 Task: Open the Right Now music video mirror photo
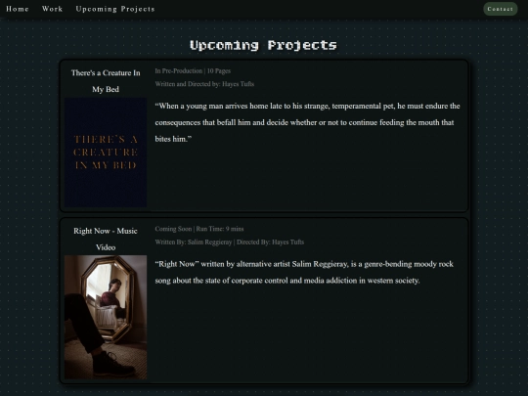106,317
